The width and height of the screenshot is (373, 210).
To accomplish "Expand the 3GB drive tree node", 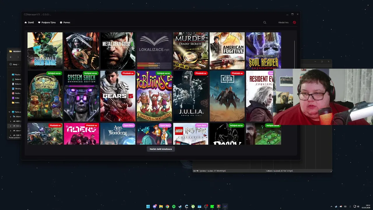I will 10,135.
